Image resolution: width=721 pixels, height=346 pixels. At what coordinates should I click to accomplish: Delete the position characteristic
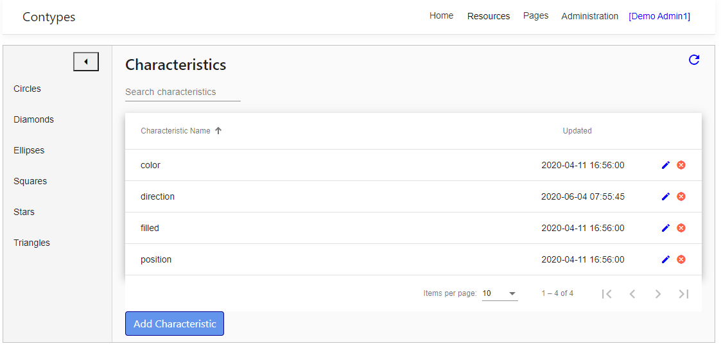(x=681, y=259)
